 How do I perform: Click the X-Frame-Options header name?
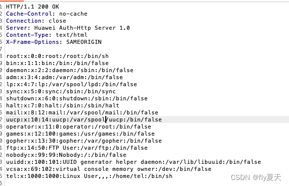tap(32, 42)
